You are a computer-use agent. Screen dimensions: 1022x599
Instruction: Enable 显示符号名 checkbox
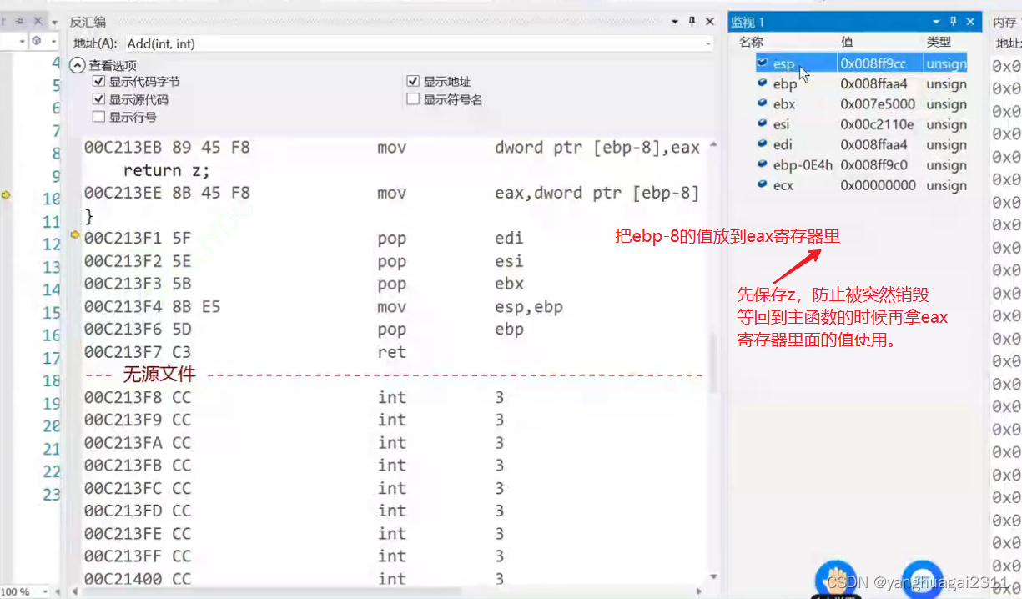coord(413,99)
